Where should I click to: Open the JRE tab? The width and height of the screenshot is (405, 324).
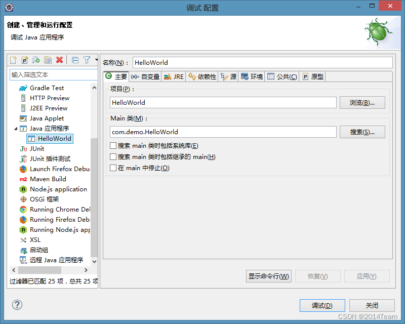pyautogui.click(x=174, y=77)
